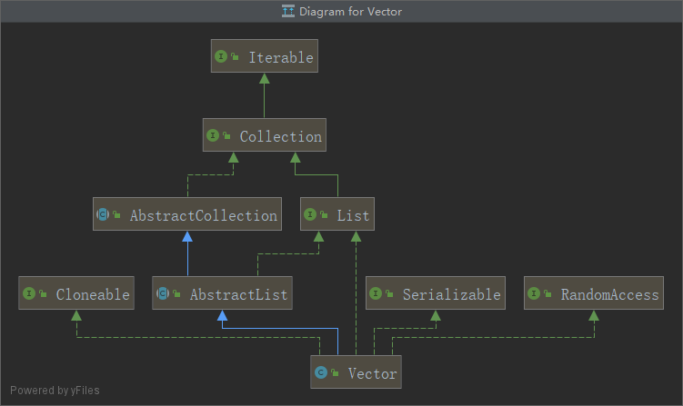This screenshot has width=683, height=406.
Task: Click the interface icon on List node
Action: (x=310, y=214)
